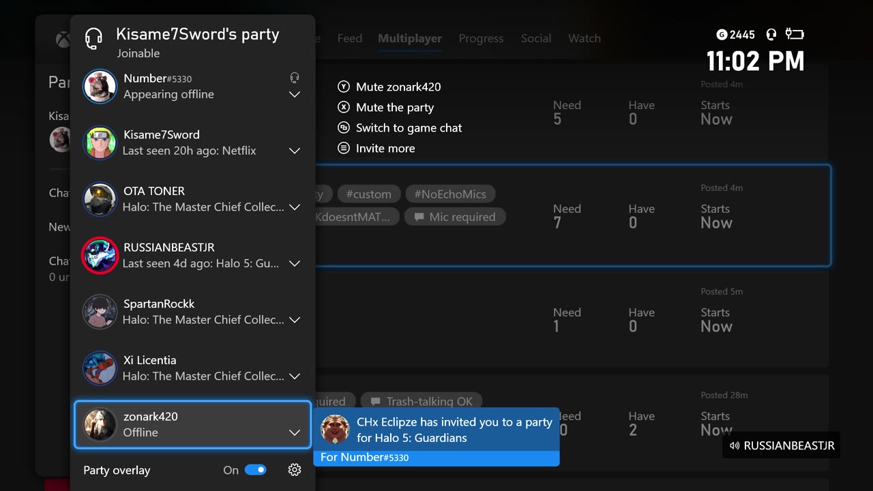
Task: Select Number#5330's avatar picture
Action: point(100,87)
